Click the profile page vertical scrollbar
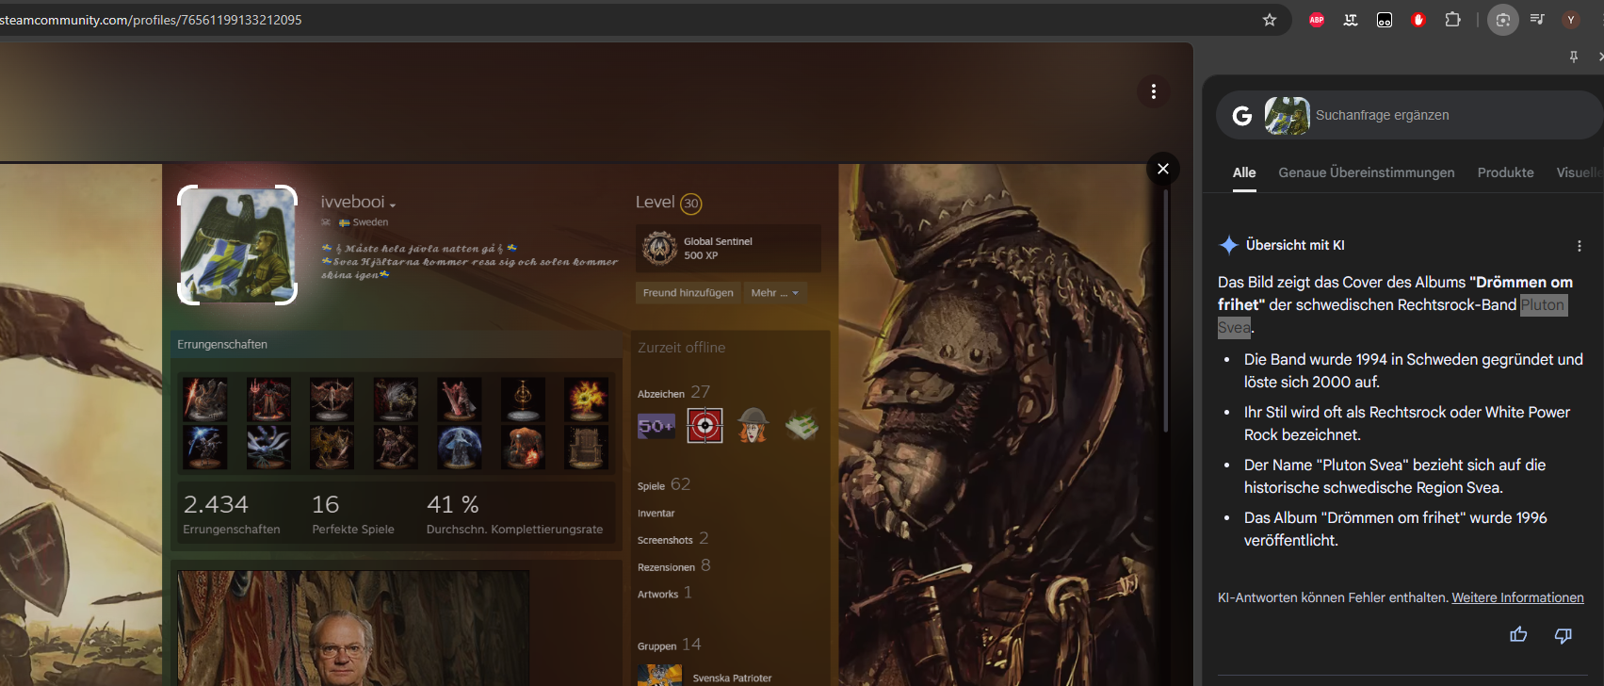This screenshot has height=686, width=1604. pos(1166,311)
